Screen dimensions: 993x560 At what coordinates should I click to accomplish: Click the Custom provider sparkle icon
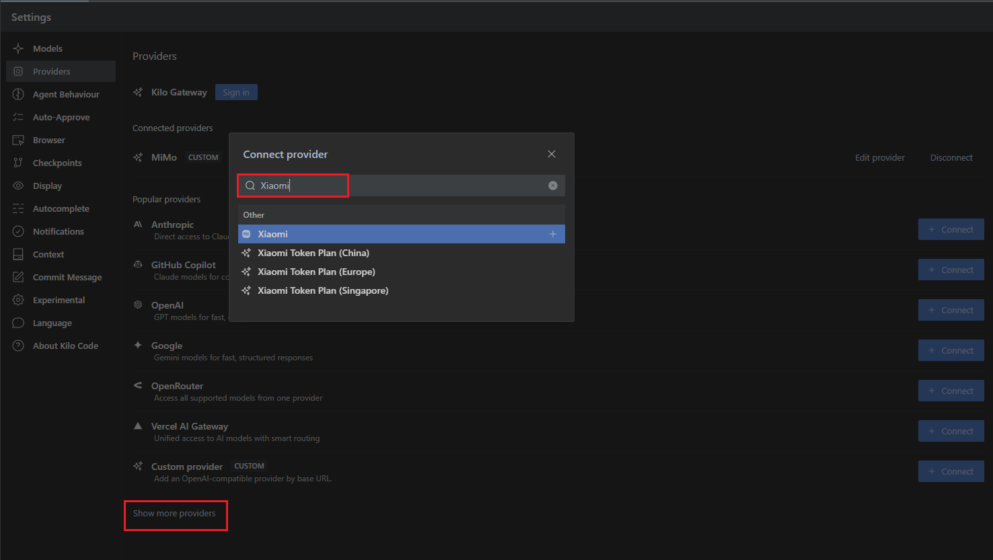(x=138, y=466)
